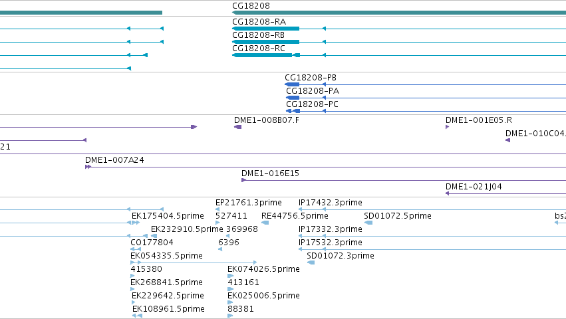Select the DME1-016E15 feature
The image size is (566, 319).
(x=404, y=180)
